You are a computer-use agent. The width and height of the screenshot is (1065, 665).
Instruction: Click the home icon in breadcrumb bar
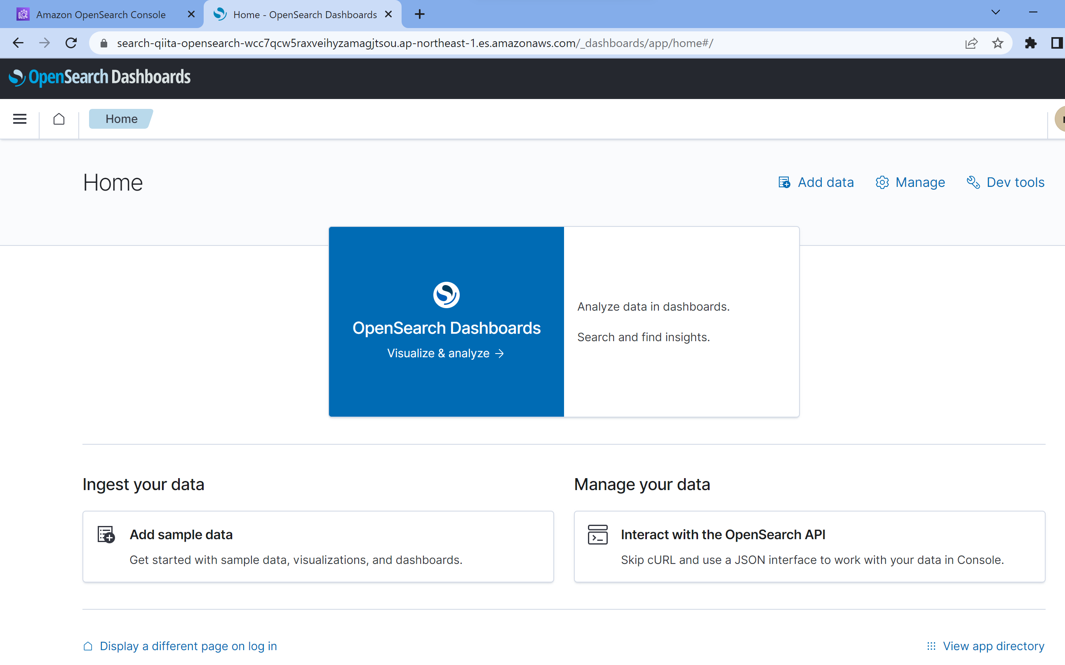(x=59, y=119)
